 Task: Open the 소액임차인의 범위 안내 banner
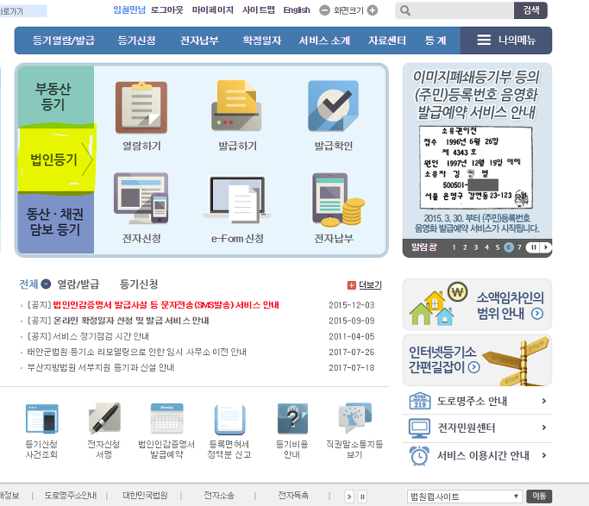tap(477, 304)
